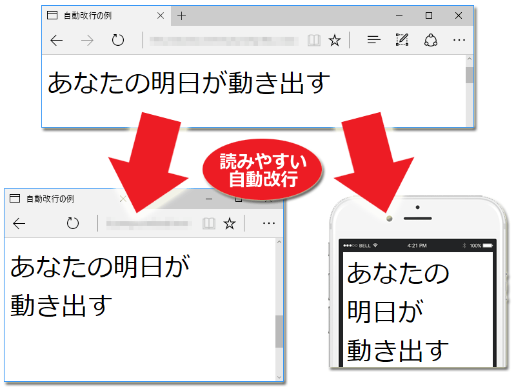516x387 pixels.
Task: Refresh the page in the lower-left browser window
Action: pyautogui.click(x=72, y=223)
